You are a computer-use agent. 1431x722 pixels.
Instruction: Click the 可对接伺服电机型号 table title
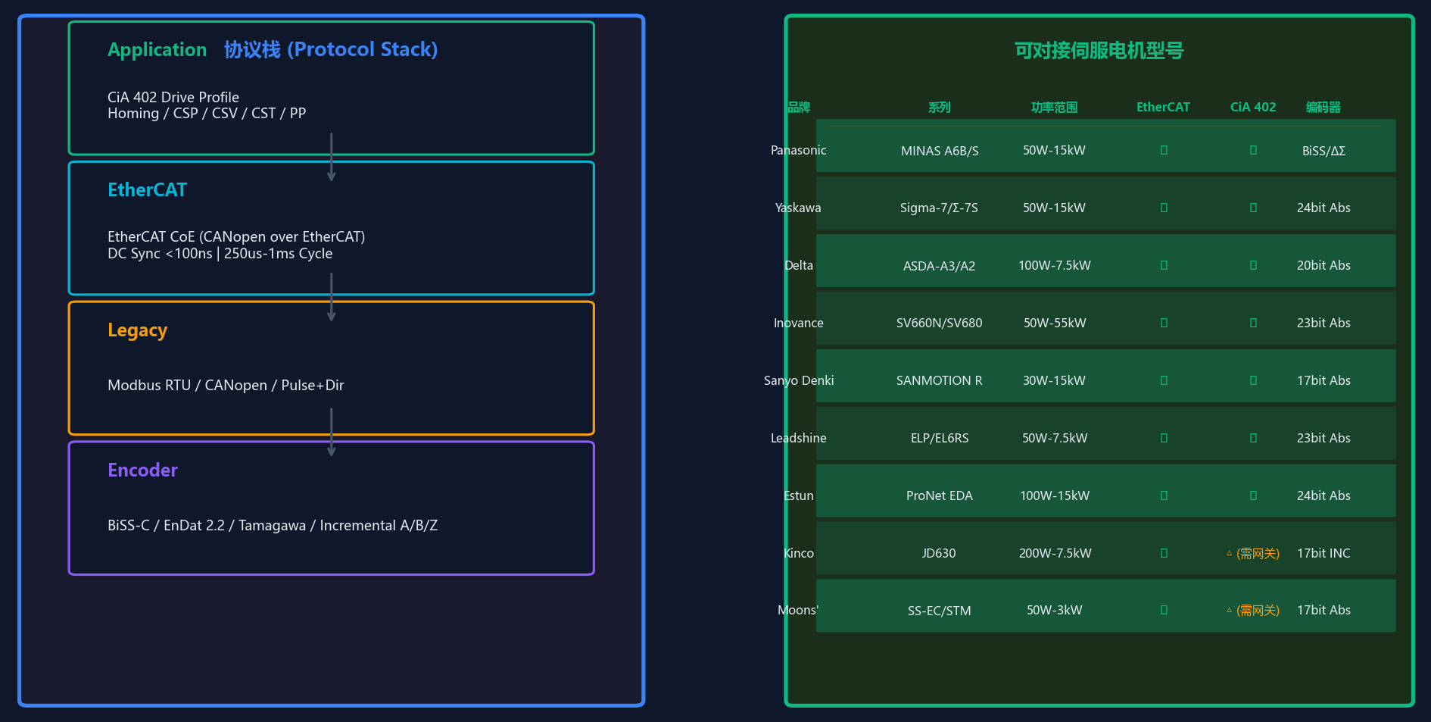coord(1099,51)
